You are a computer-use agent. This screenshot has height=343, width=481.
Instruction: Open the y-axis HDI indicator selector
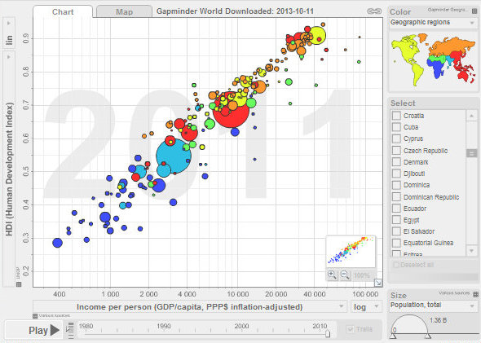pos(9,169)
